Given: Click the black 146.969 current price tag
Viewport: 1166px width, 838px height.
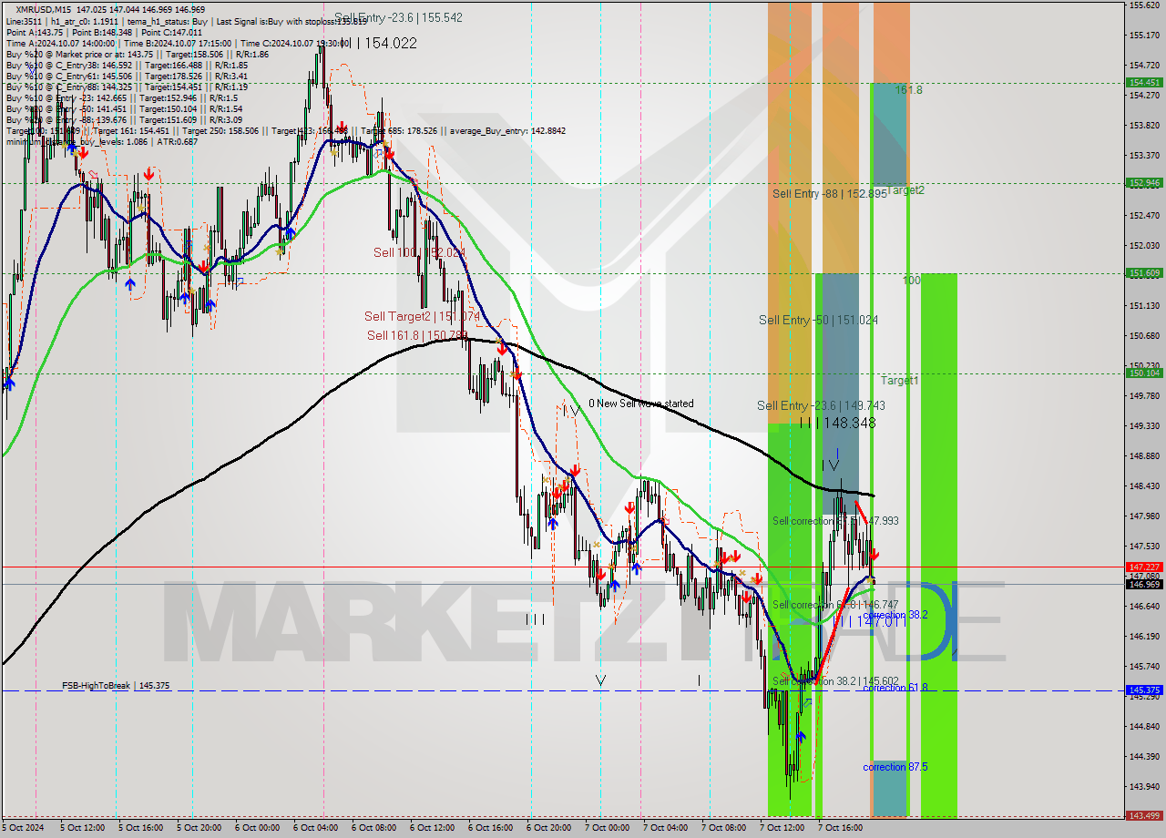Looking at the screenshot, I should click(1144, 584).
